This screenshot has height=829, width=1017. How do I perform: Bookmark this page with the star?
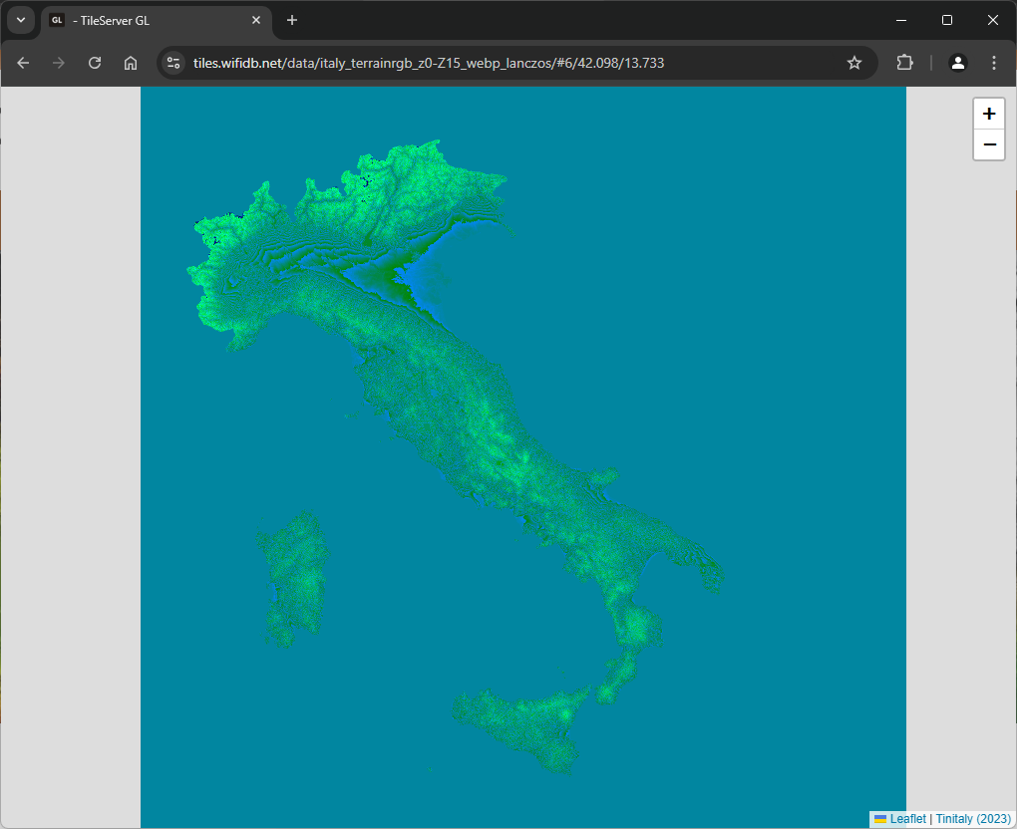click(854, 63)
